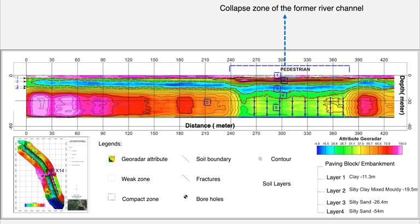Click the 'Layer 2' label
Viewport: 420px width, 224px height.
336,191
